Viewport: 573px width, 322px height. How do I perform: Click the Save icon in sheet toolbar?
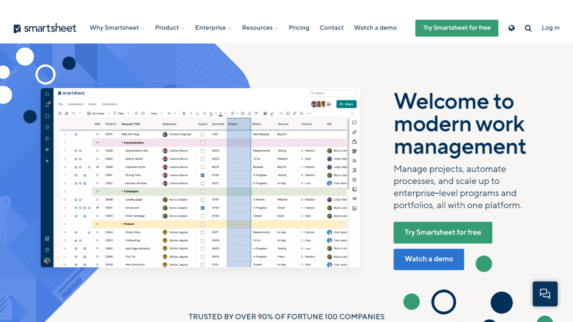[60, 113]
